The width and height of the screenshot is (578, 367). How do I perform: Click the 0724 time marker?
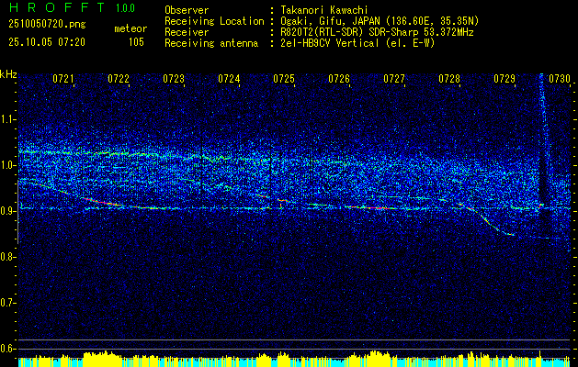[x=229, y=79]
